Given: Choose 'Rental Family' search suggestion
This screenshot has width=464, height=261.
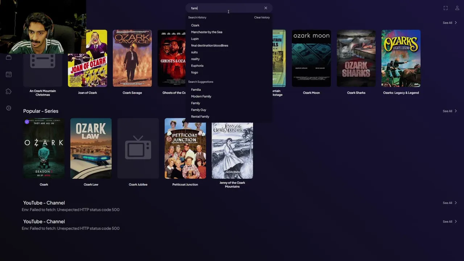Looking at the screenshot, I should pyautogui.click(x=200, y=117).
